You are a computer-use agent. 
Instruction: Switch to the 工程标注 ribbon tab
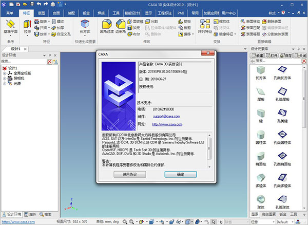pyautogui.click(x=164, y=13)
